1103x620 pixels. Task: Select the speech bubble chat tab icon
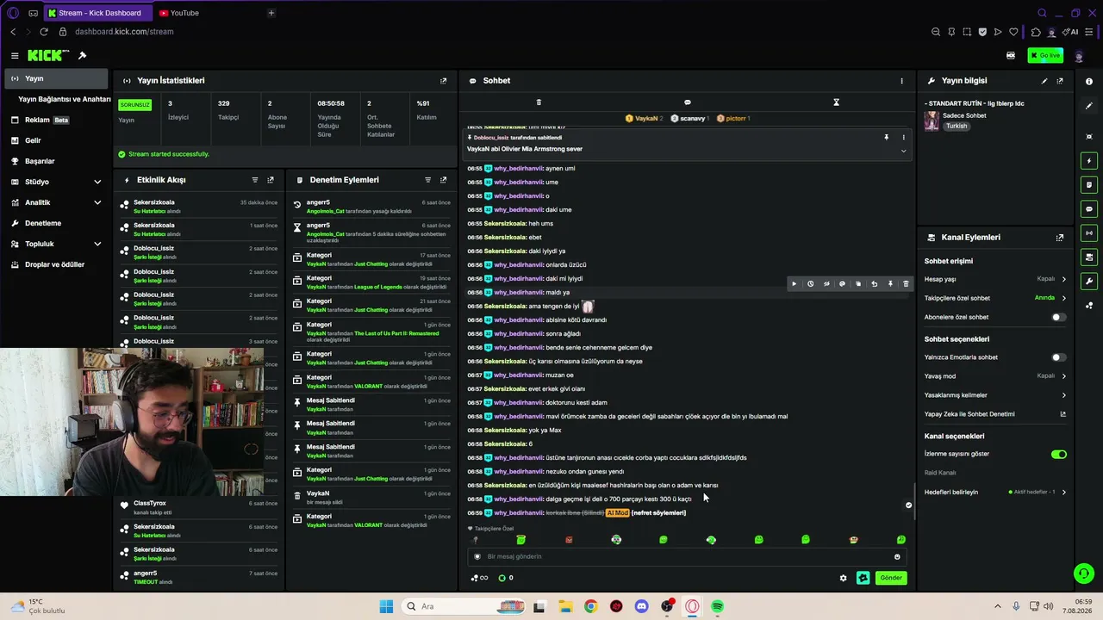687,102
